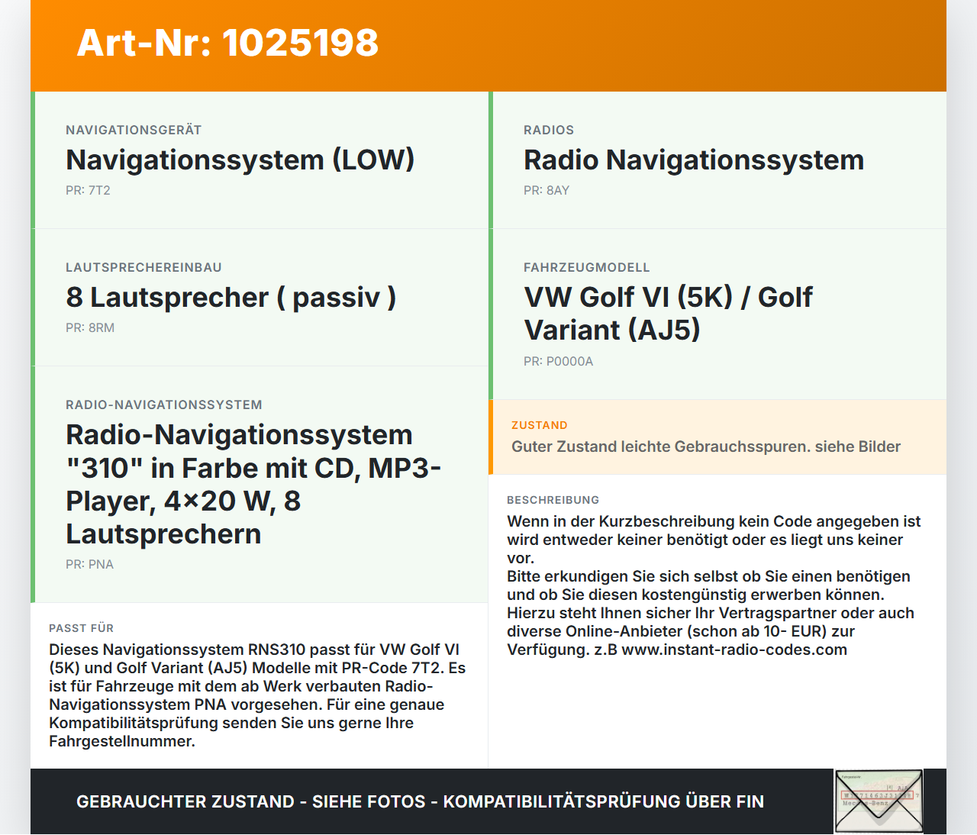The height and width of the screenshot is (835, 977).
Task: Click the envelope FIN inquiry icon
Action: click(879, 801)
